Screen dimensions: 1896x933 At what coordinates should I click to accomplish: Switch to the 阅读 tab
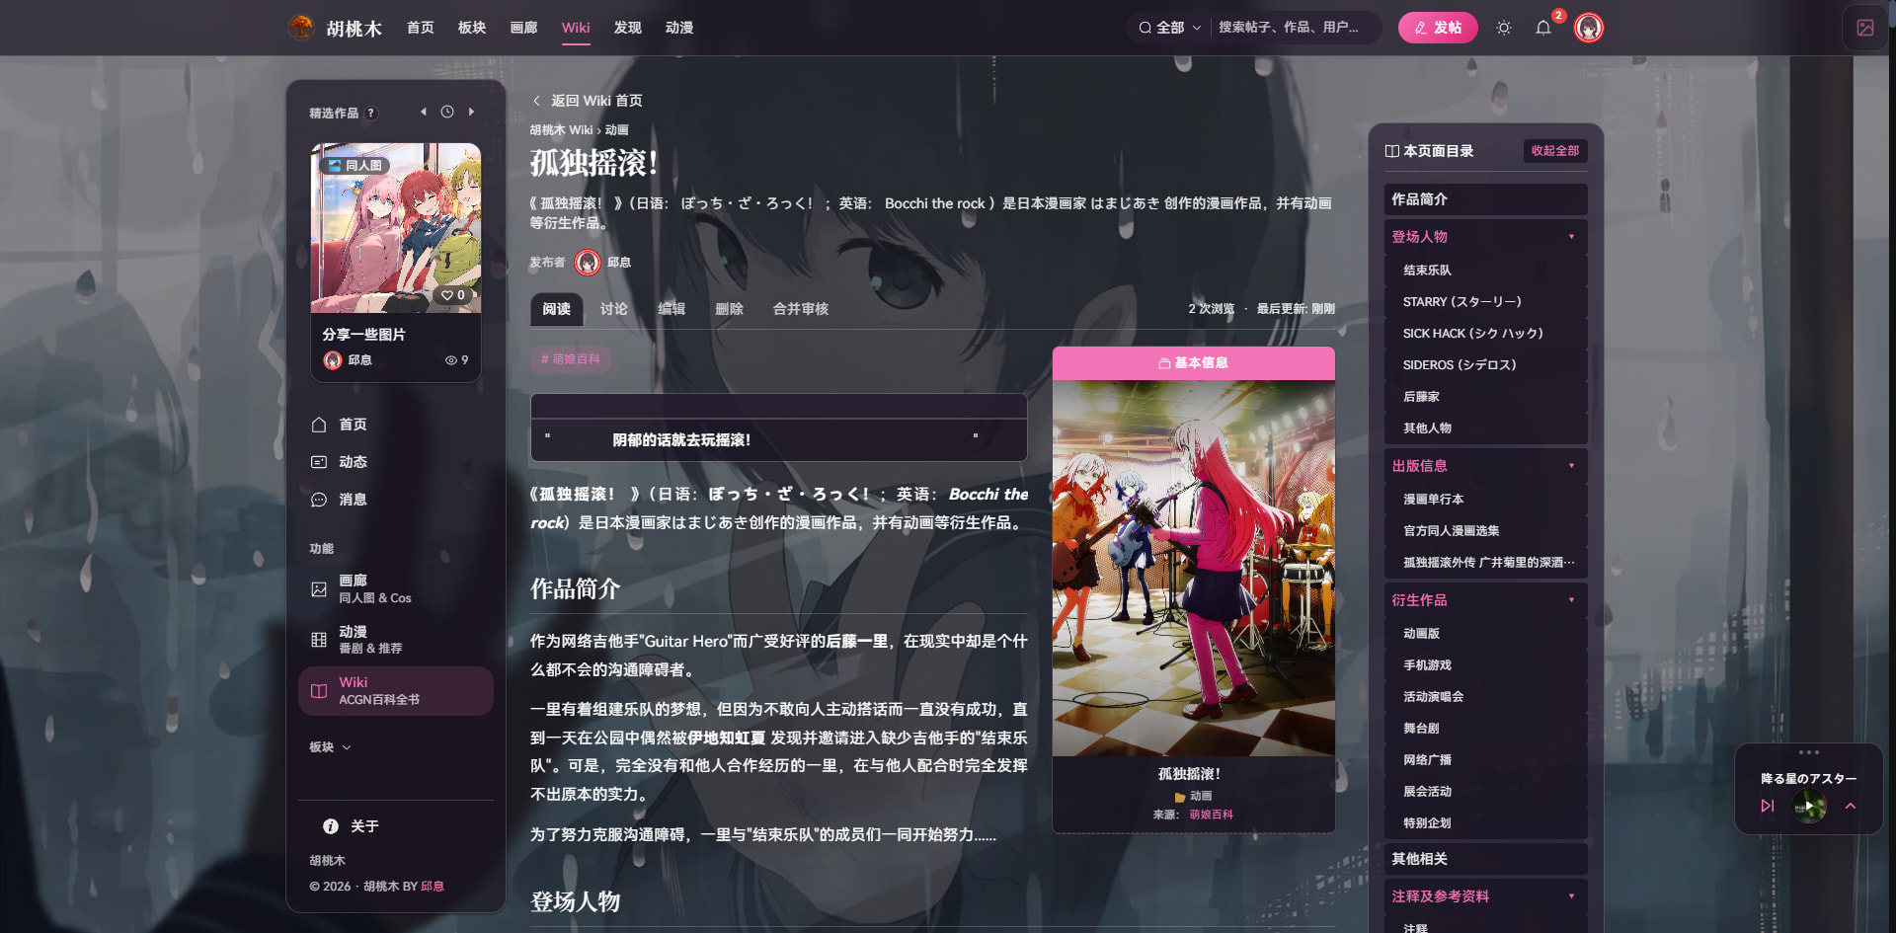[x=557, y=309]
